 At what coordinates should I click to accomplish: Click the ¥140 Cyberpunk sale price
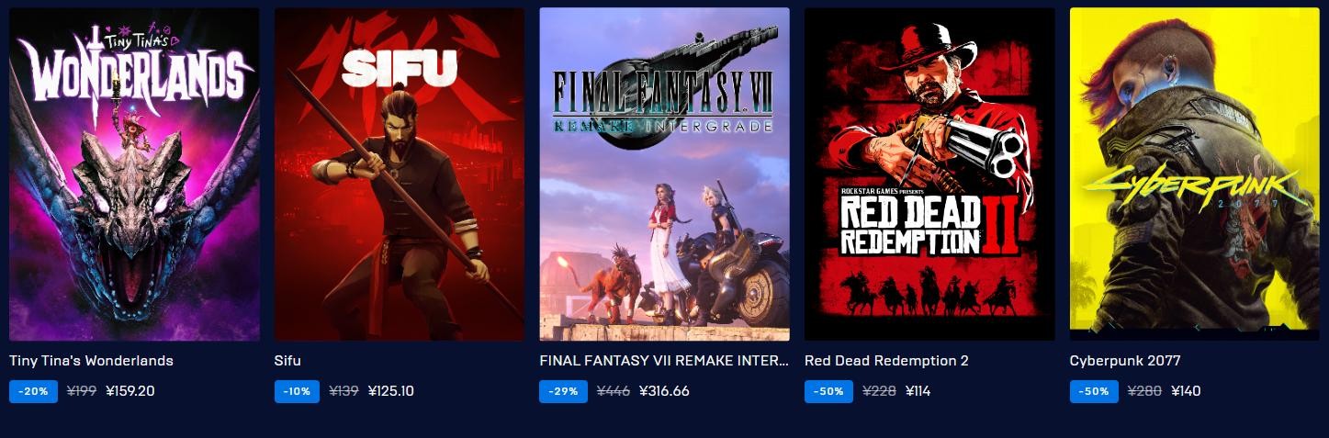pyautogui.click(x=1186, y=391)
